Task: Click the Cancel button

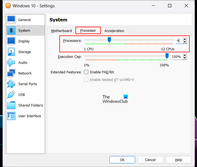Action: (x=150, y=160)
